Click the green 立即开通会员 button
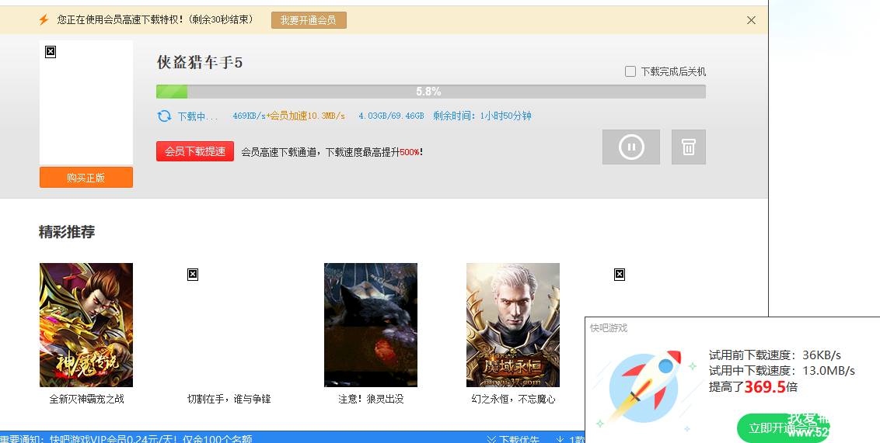 (781, 428)
